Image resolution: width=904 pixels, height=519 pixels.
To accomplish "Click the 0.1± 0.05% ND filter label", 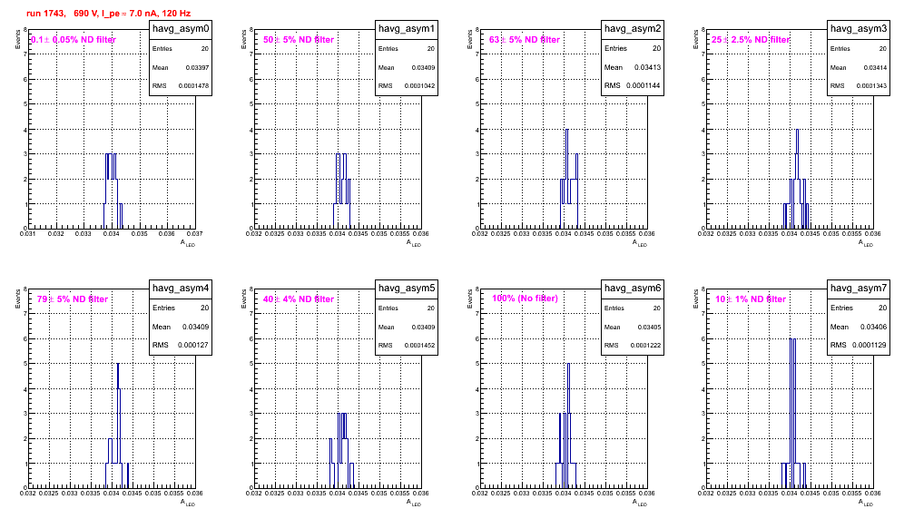I will pyautogui.click(x=74, y=40).
